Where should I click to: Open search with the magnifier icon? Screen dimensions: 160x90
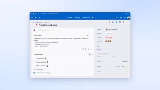click(x=117, y=18)
